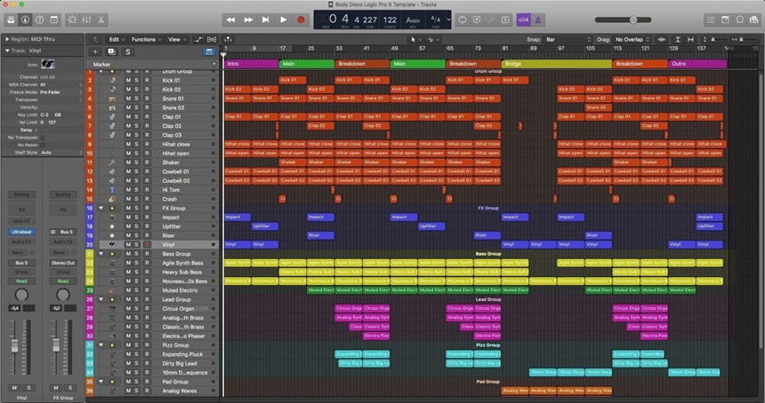Image resolution: width=765 pixels, height=403 pixels.
Task: Open the Quick Help question mark icon
Action: 39,20
